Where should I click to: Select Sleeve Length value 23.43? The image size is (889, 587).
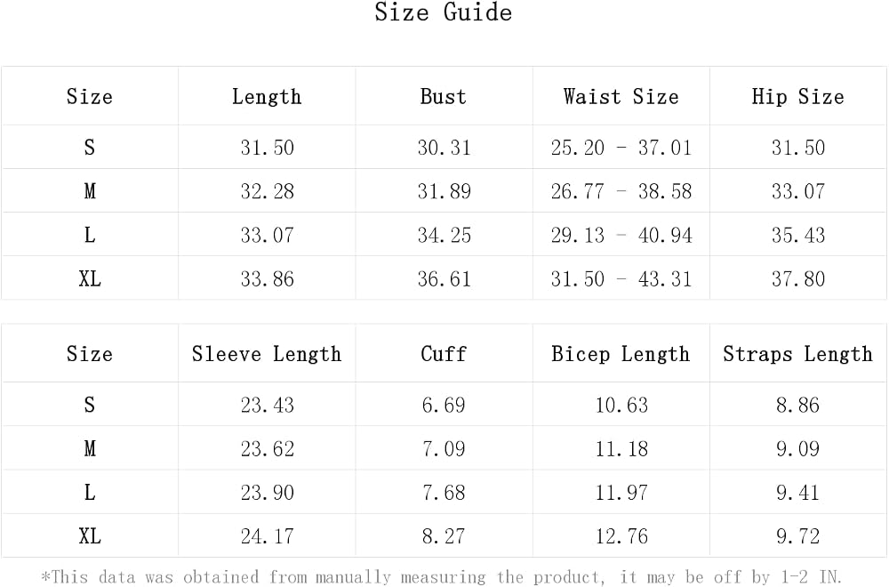[267, 405]
